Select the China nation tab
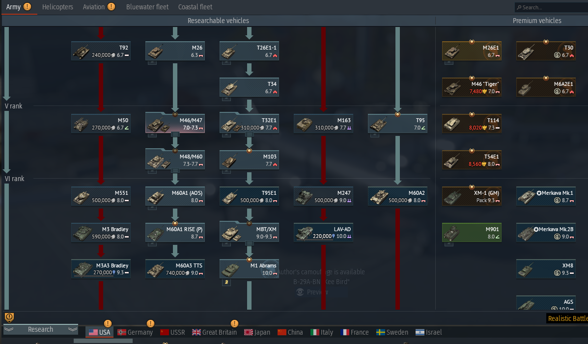Image resolution: width=588 pixels, height=344 pixels. [290, 332]
